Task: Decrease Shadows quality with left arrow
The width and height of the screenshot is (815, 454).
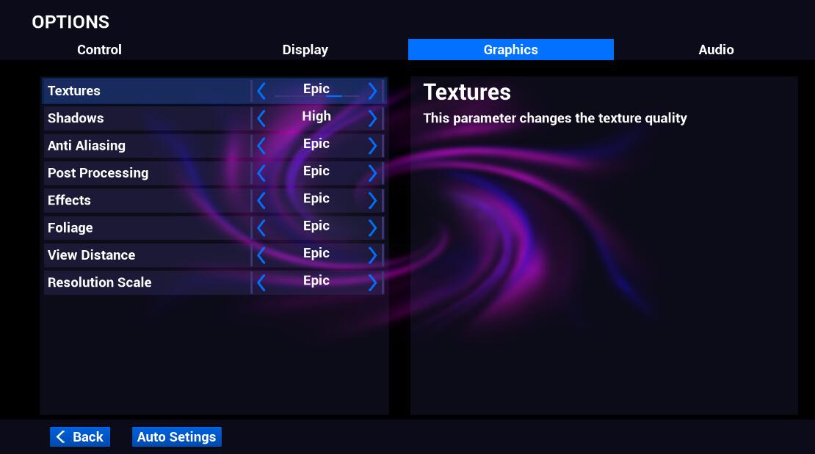Action: (261, 118)
